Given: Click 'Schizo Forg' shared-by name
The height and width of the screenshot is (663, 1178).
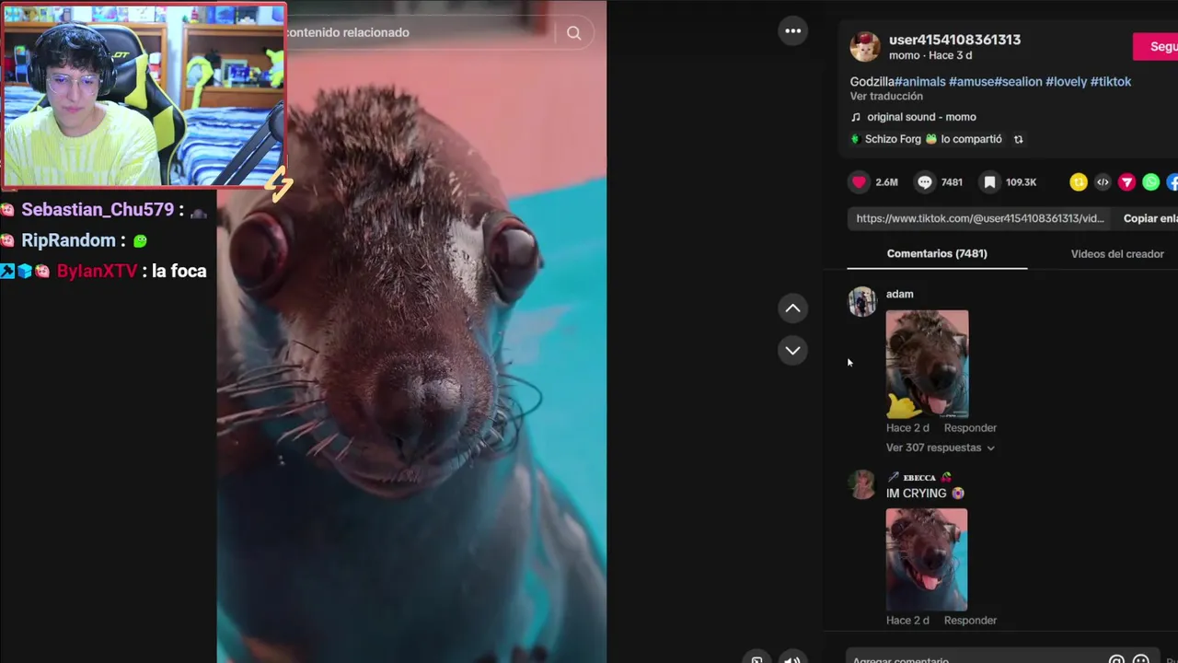Looking at the screenshot, I should click(893, 139).
